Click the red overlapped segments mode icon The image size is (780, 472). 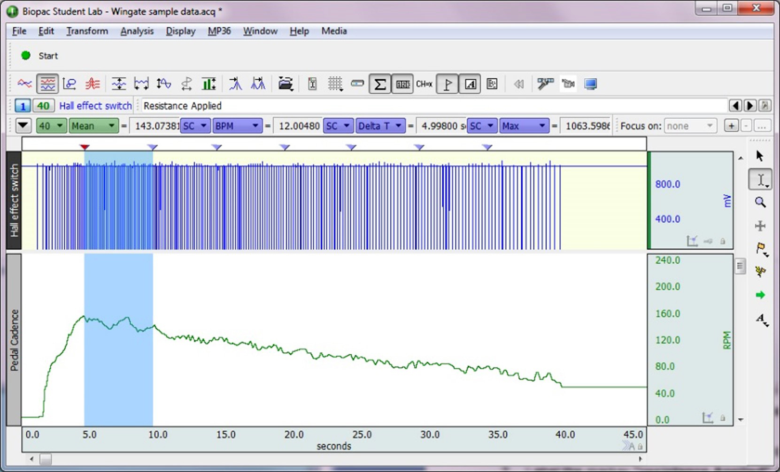(x=93, y=84)
